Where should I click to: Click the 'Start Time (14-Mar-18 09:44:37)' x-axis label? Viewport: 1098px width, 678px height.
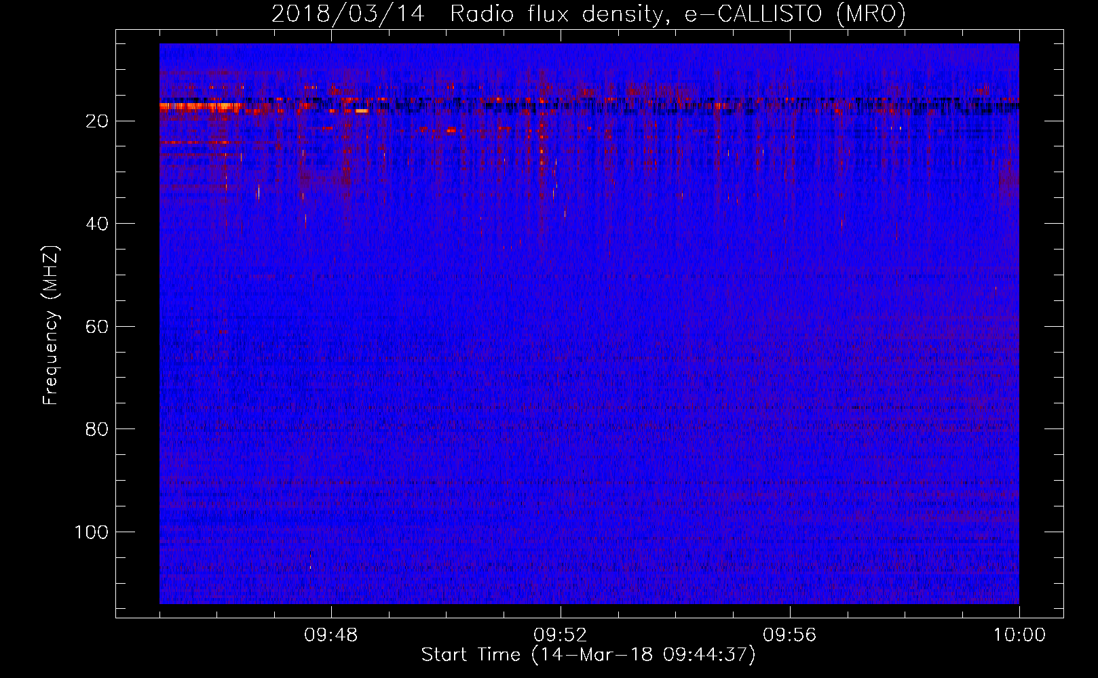(588, 655)
